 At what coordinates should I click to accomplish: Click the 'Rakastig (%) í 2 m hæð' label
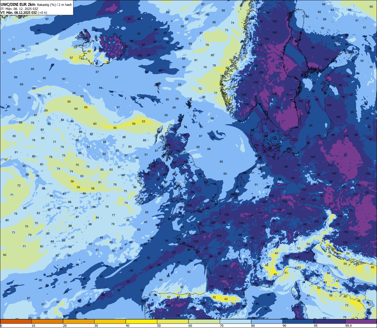pyautogui.click(x=54, y=4)
